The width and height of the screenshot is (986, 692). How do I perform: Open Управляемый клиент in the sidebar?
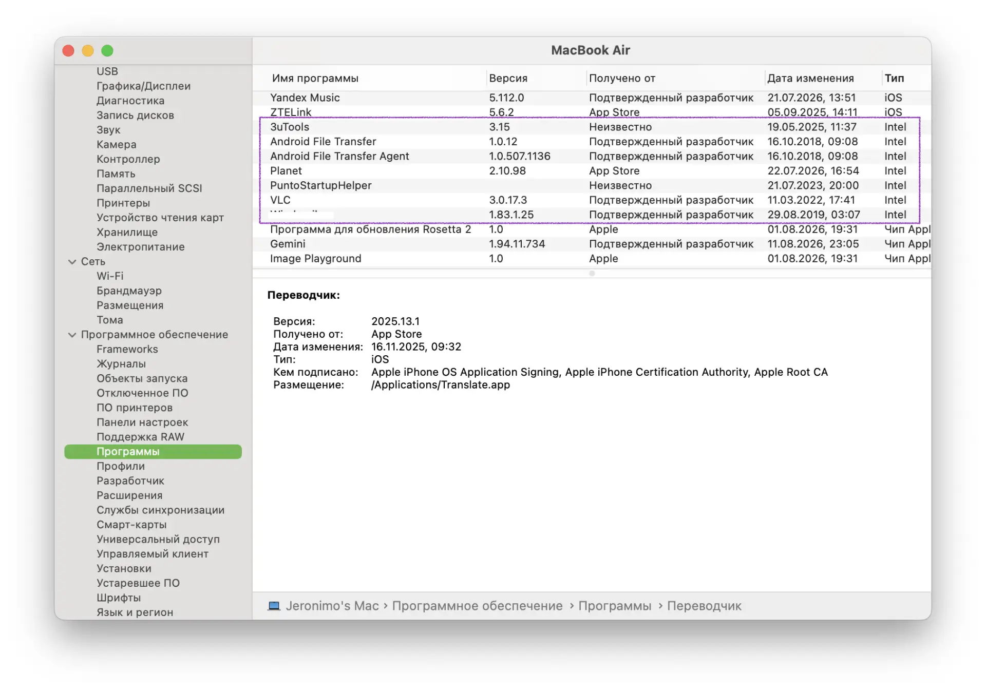pyautogui.click(x=153, y=554)
